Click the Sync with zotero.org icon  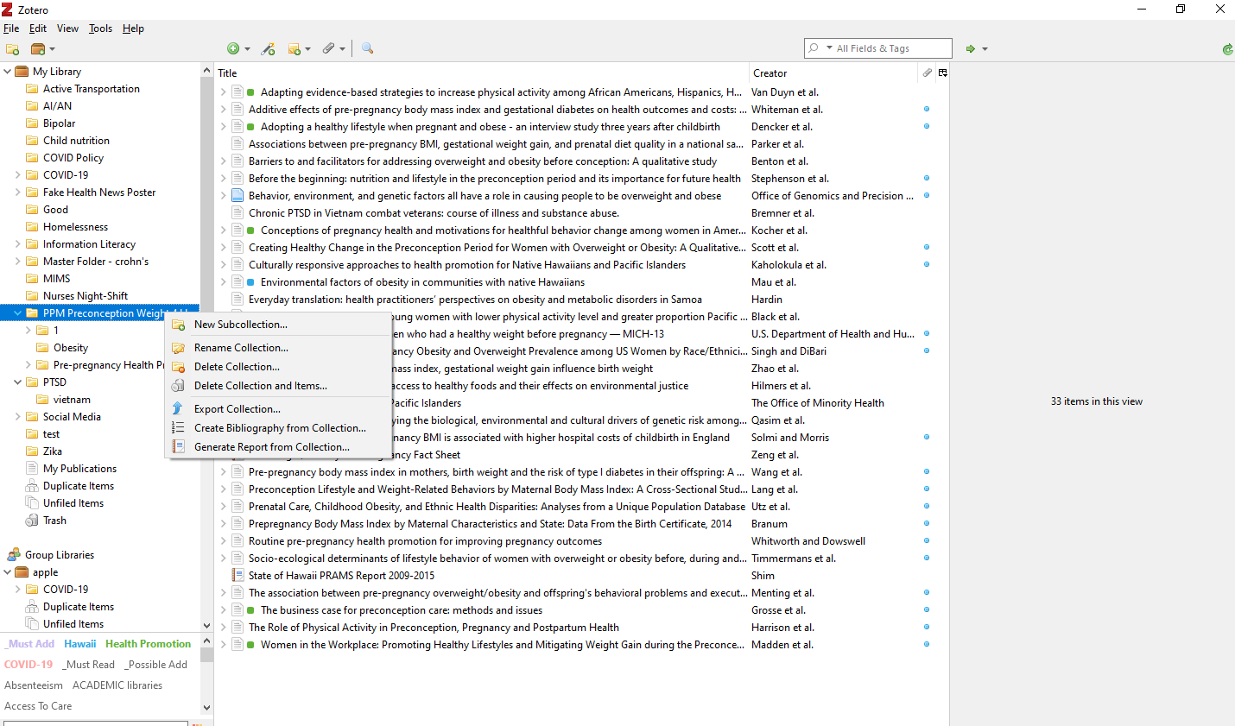click(x=1227, y=49)
